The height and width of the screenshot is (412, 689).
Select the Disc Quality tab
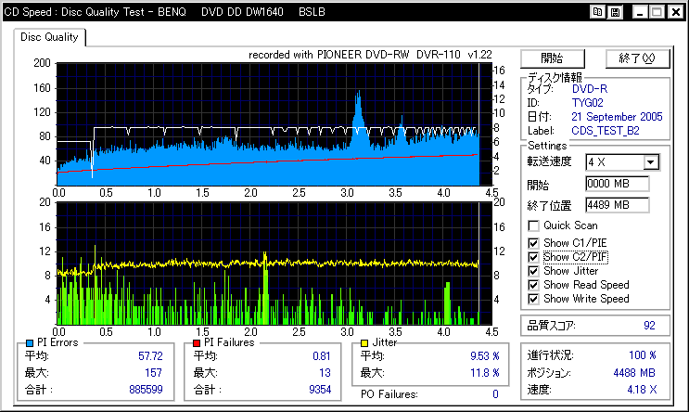click(x=49, y=37)
